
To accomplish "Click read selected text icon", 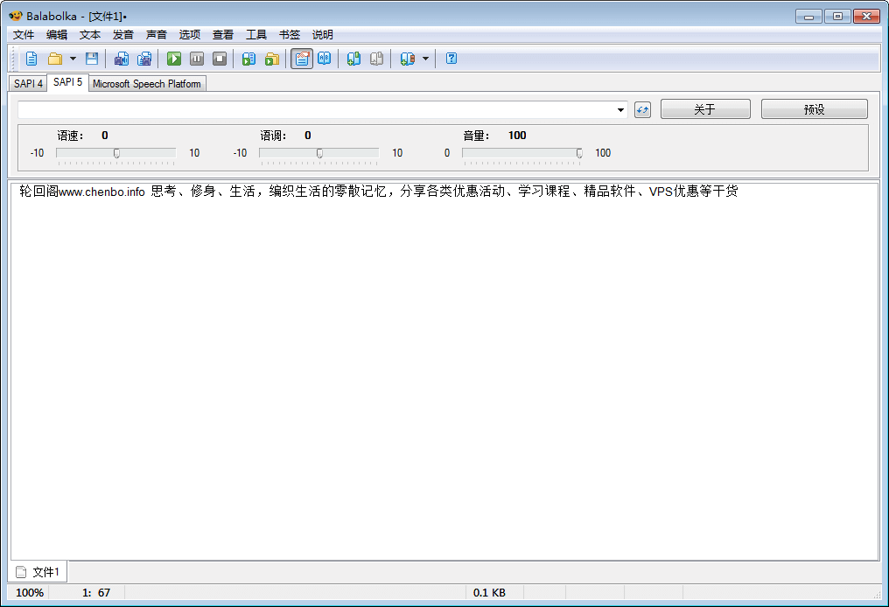I will pos(248,59).
